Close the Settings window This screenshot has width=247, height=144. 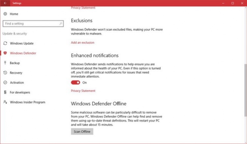pos(242,3)
